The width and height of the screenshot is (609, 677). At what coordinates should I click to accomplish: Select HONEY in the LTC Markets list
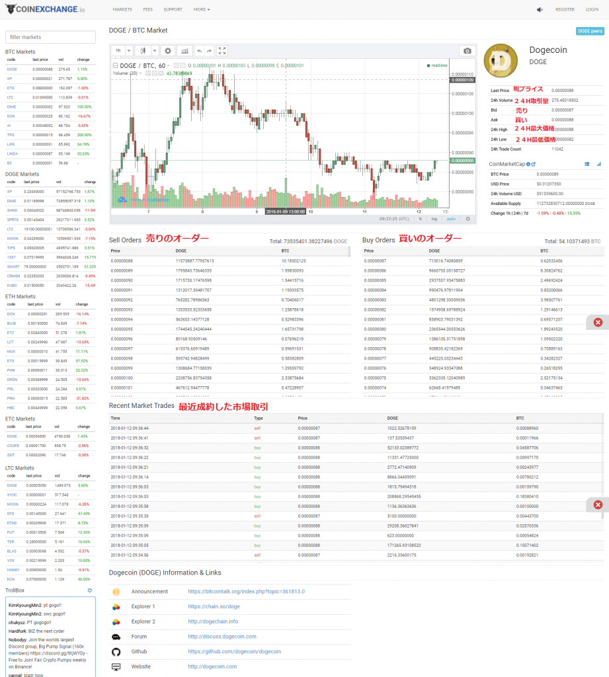click(13, 570)
